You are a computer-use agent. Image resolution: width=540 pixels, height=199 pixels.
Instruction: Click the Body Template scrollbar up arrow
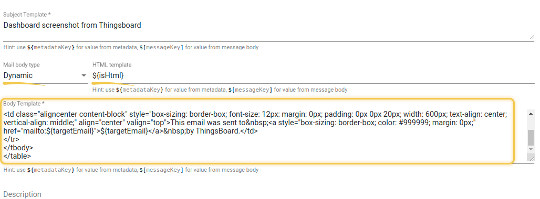(531, 114)
